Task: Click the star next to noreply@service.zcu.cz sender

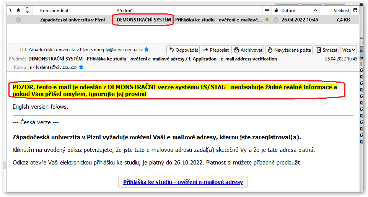Action: point(147,50)
